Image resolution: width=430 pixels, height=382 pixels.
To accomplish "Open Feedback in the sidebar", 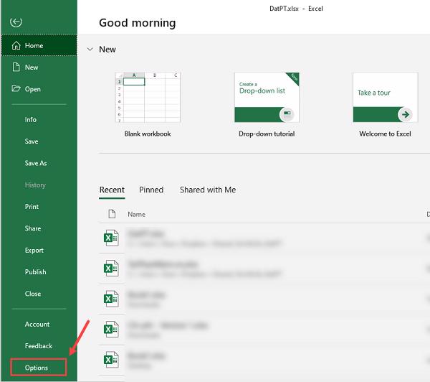I will tap(39, 345).
